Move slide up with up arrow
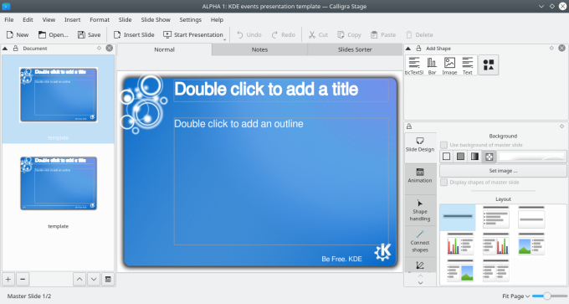The width and height of the screenshot is (569, 304). (x=79, y=280)
